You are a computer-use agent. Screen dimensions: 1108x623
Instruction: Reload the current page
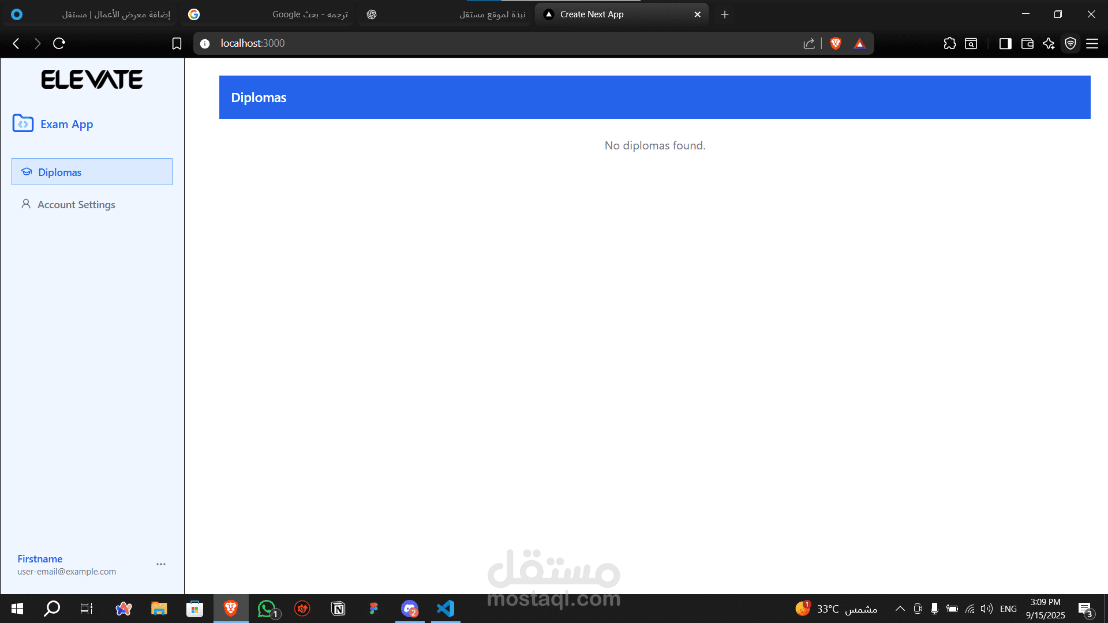[59, 43]
